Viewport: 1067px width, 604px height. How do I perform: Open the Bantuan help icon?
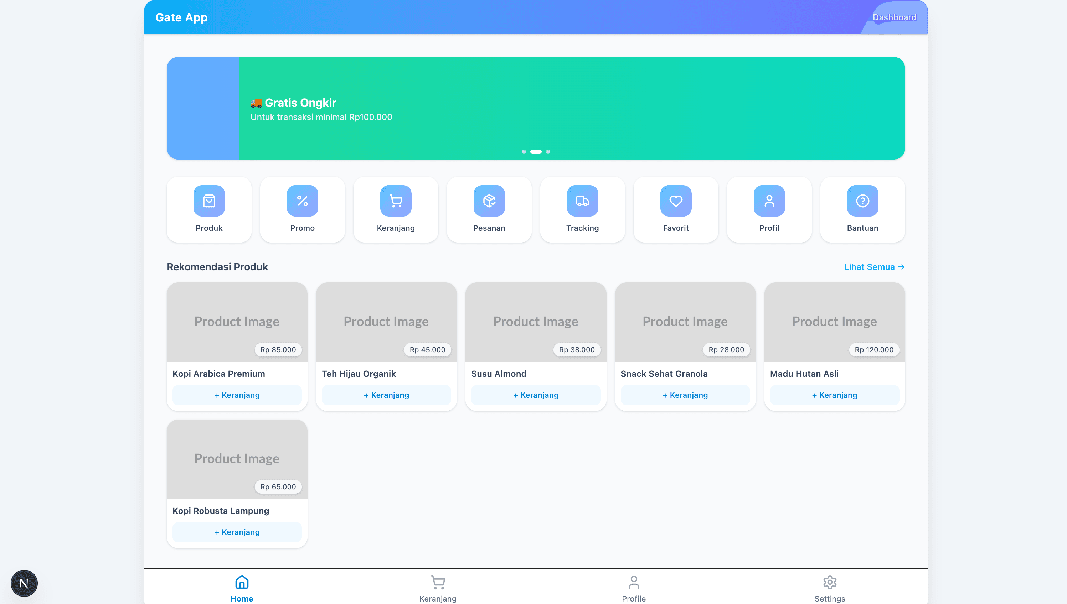tap(862, 201)
